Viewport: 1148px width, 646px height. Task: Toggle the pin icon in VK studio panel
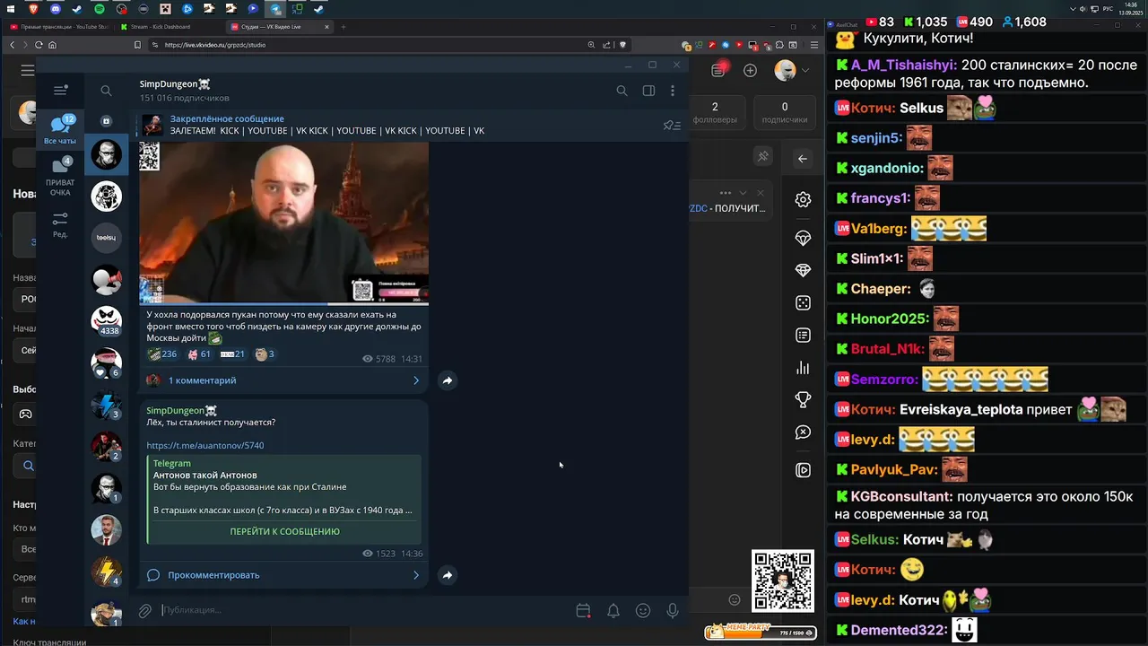(763, 157)
